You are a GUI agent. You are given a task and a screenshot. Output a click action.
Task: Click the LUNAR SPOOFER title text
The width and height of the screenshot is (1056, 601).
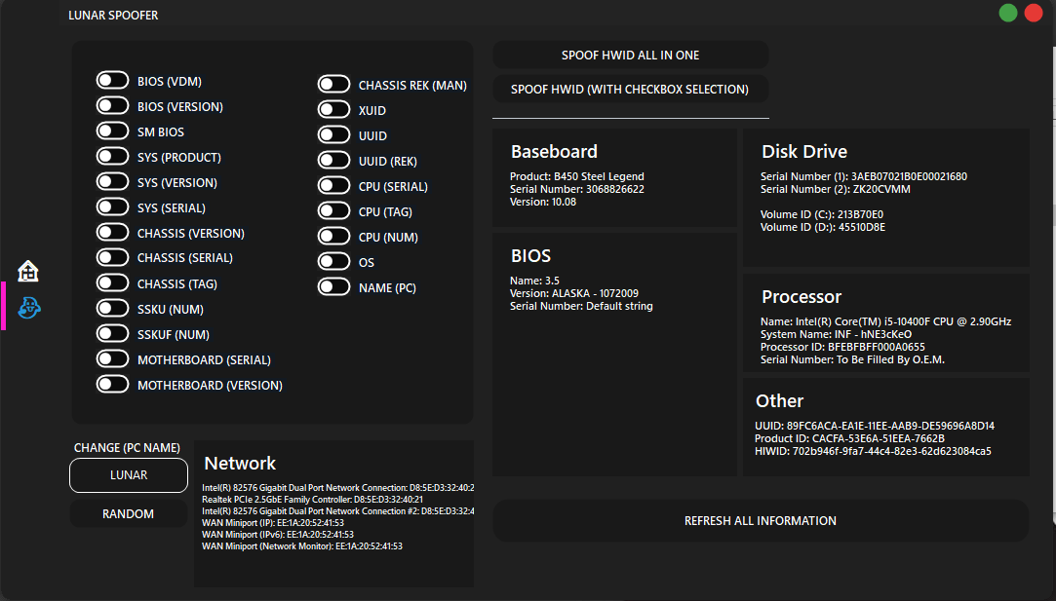click(113, 15)
